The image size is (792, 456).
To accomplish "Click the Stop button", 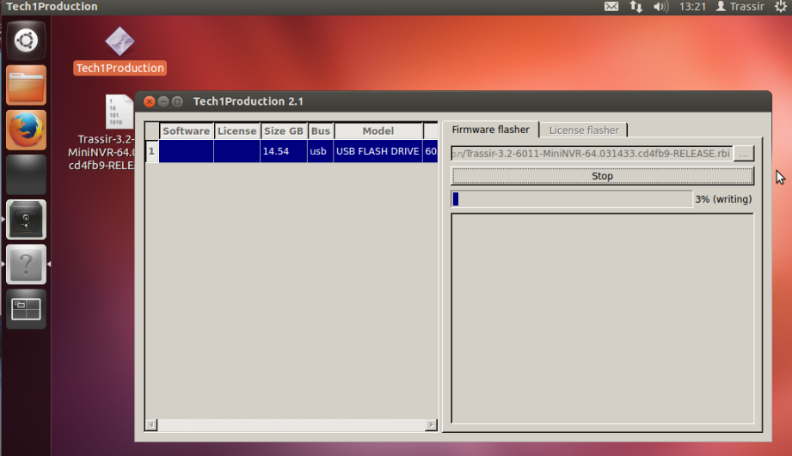I will coord(602,176).
